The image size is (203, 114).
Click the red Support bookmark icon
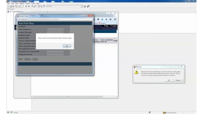point(99,23)
